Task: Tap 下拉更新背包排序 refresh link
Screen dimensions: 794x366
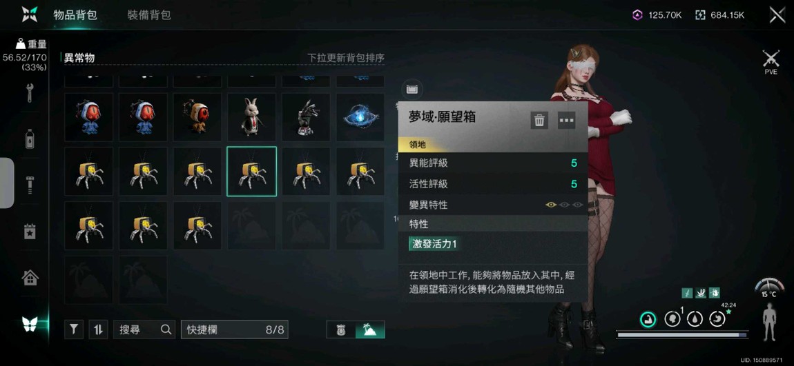Action: click(x=346, y=58)
